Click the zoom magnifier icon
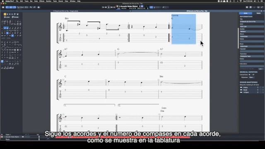 click(18, 7)
